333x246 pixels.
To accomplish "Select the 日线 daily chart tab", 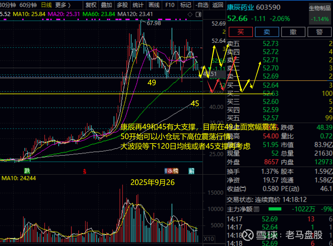I will (x=46, y=5).
